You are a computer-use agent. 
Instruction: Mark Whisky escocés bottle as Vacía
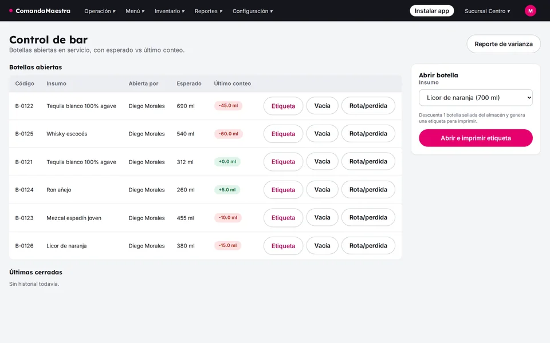pos(323,134)
